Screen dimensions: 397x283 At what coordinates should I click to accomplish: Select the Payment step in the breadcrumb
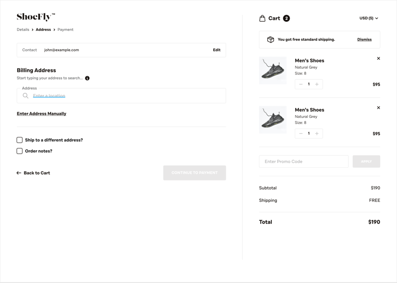coord(65,29)
